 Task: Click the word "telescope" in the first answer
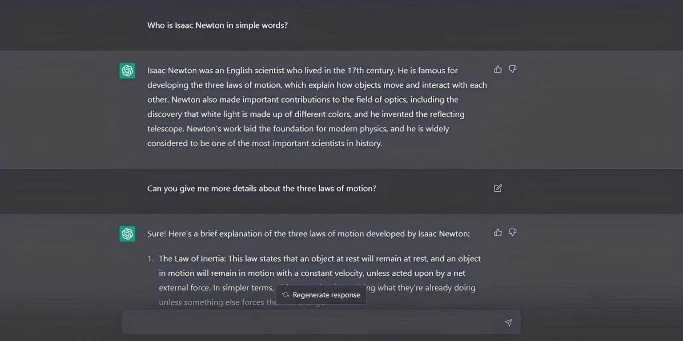[x=165, y=129]
